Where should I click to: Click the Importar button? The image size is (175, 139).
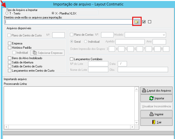tap(156, 98)
